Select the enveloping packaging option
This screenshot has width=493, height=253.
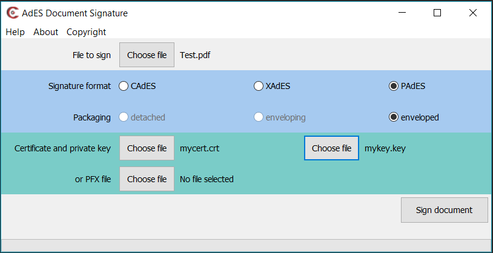click(x=259, y=117)
